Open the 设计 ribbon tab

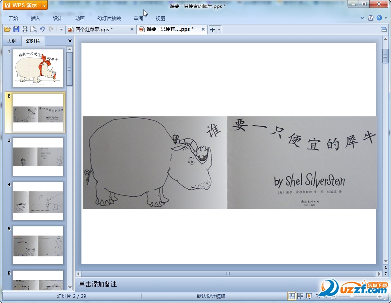tap(58, 18)
